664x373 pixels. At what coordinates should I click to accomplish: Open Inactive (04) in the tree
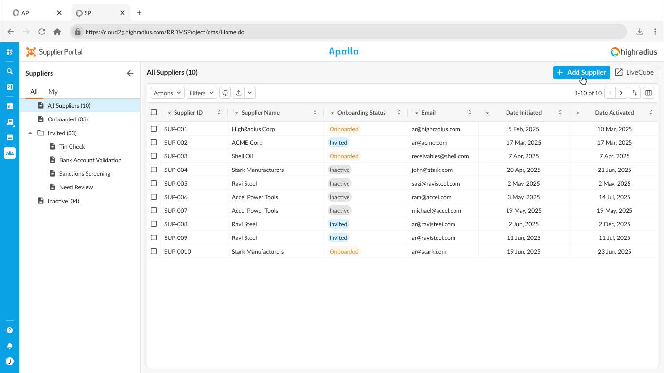(x=63, y=201)
